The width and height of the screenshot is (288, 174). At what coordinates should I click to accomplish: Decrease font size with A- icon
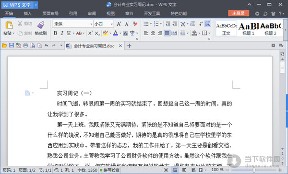[127, 24]
